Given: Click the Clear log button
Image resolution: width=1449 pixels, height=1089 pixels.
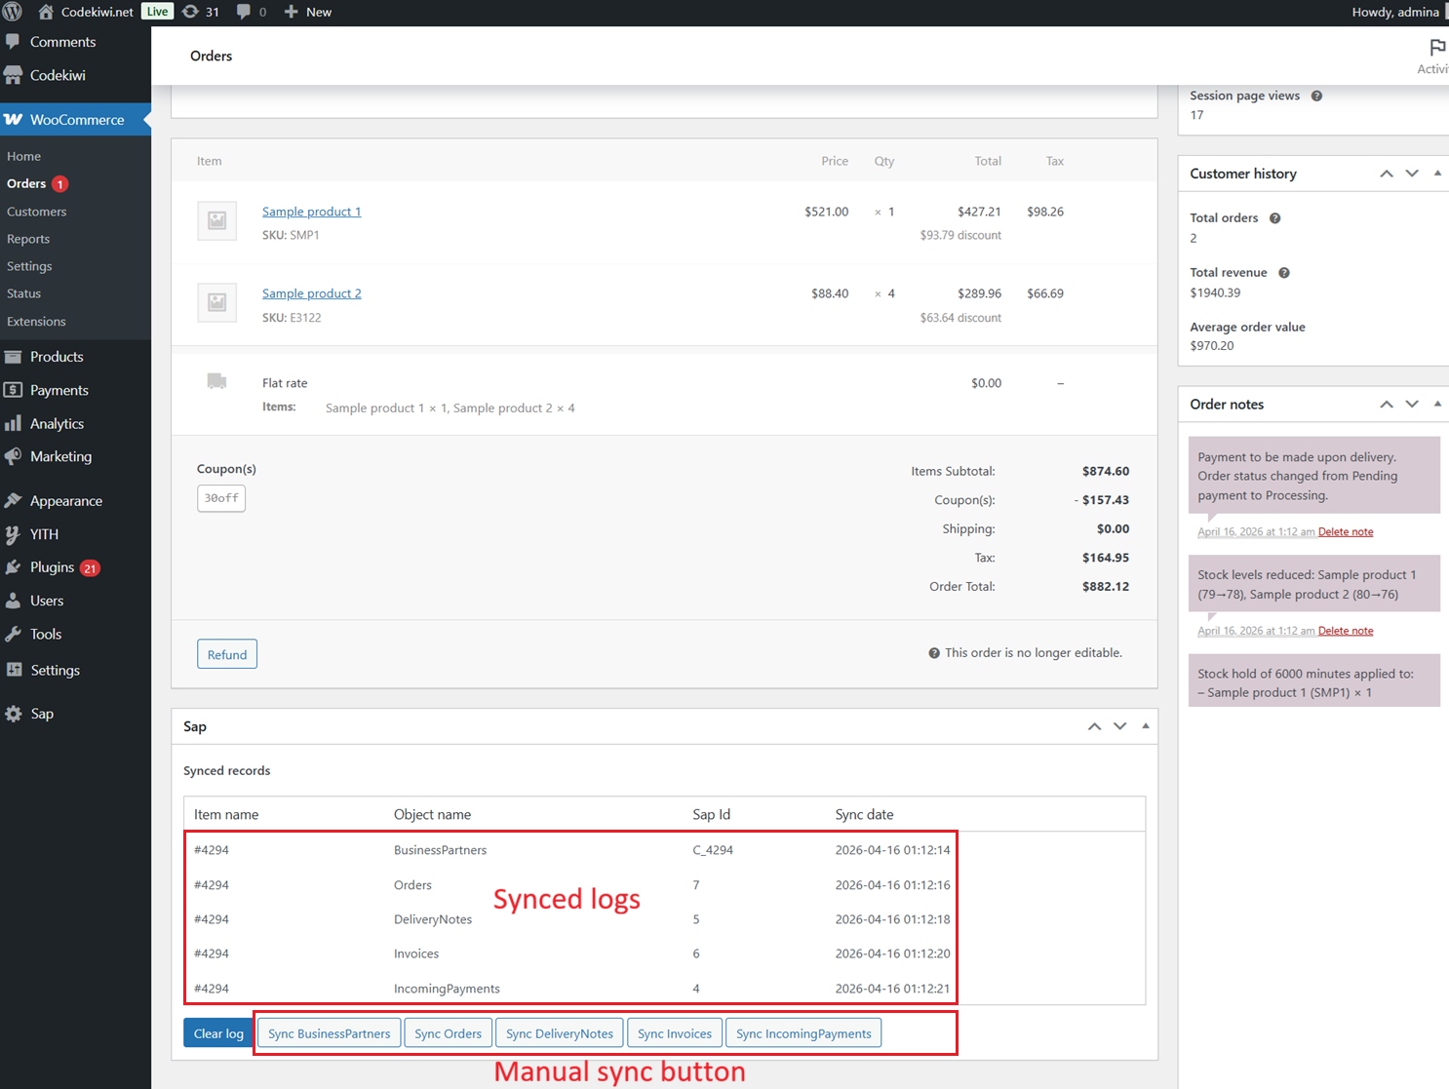Looking at the screenshot, I should pos(218,1033).
